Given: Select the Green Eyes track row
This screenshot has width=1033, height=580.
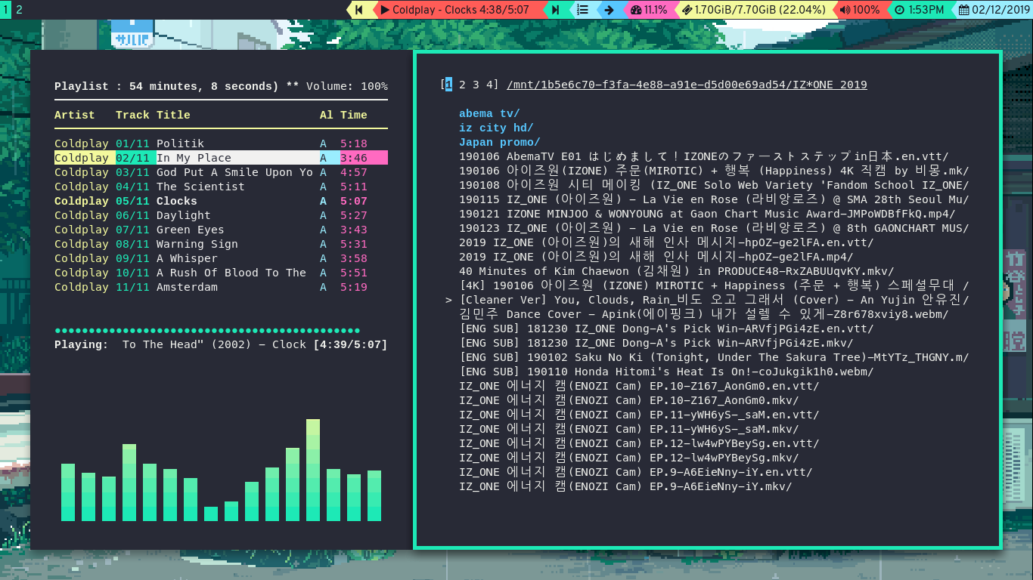Looking at the screenshot, I should (221, 230).
